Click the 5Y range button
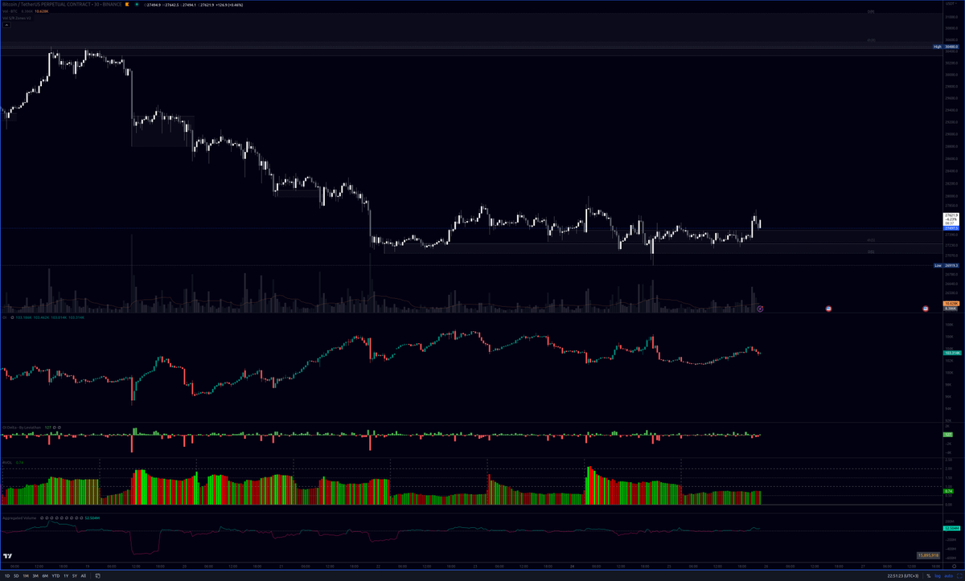This screenshot has height=581, width=965. coord(75,576)
